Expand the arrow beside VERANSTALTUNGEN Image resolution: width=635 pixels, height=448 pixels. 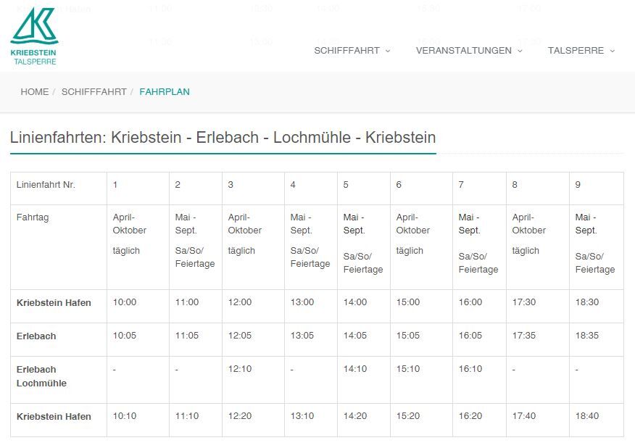[x=520, y=51]
